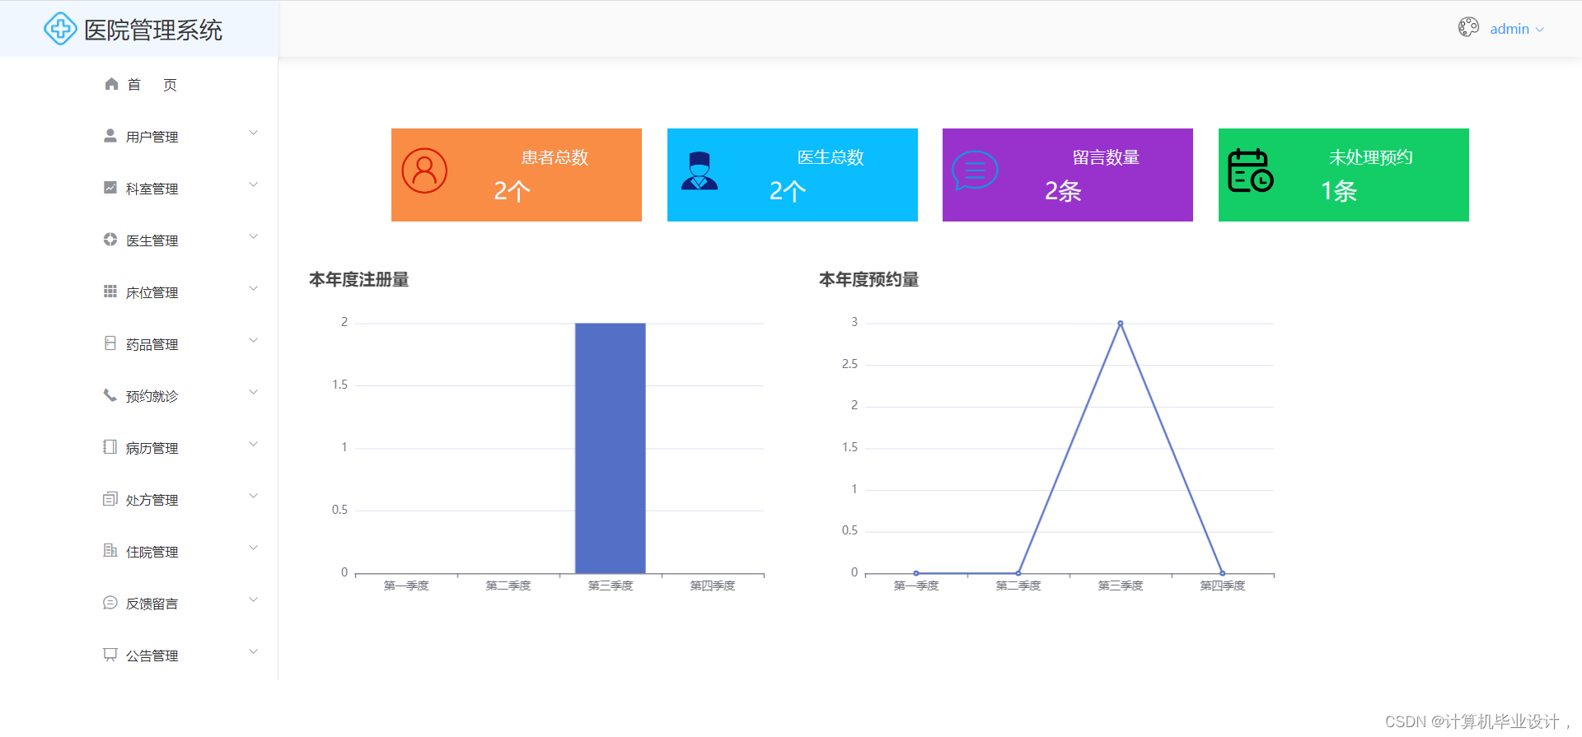
Task: Click the chat bubble icon for 反馈留言
Action: tap(110, 603)
